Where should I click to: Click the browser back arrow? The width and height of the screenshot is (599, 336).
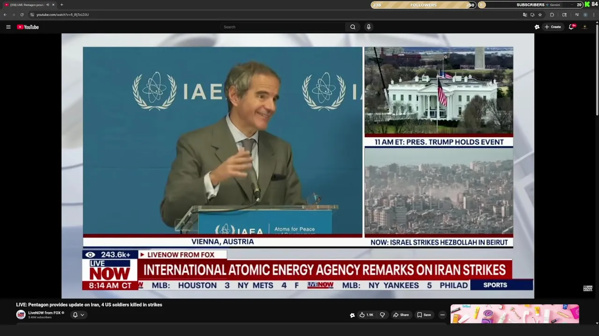5,14
